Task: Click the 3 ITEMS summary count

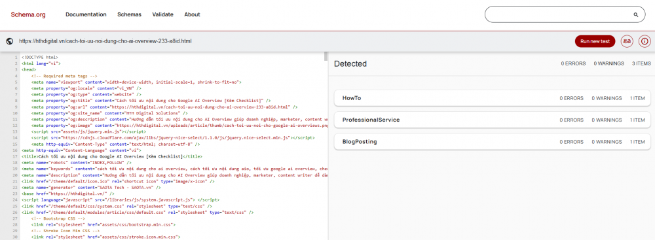Action: tap(641, 63)
